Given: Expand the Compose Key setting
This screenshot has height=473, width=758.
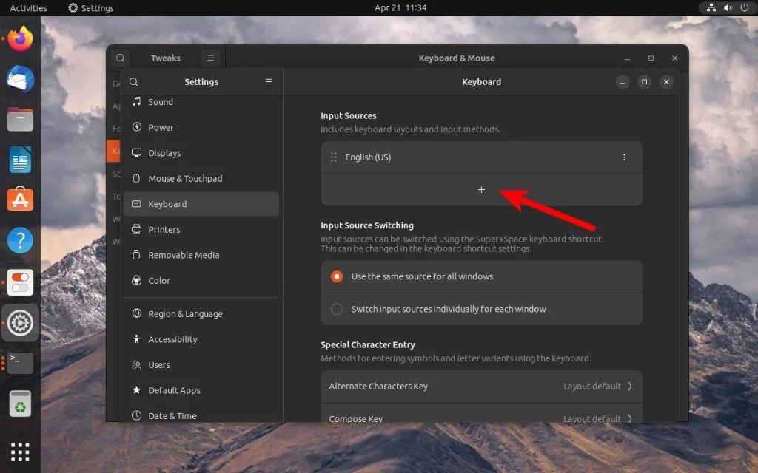Looking at the screenshot, I should point(481,418).
